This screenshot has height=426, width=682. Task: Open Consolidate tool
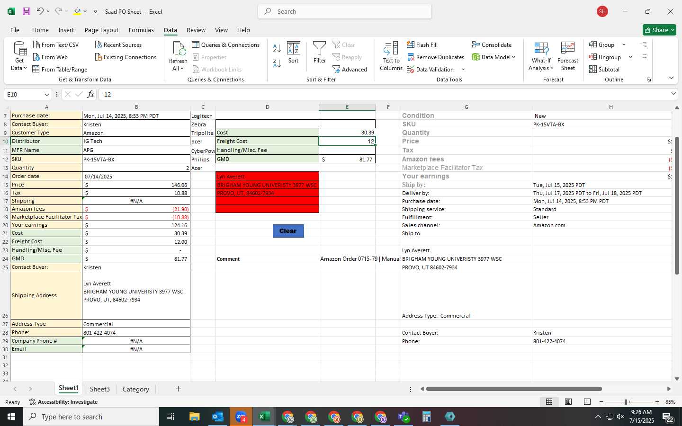pos(492,44)
